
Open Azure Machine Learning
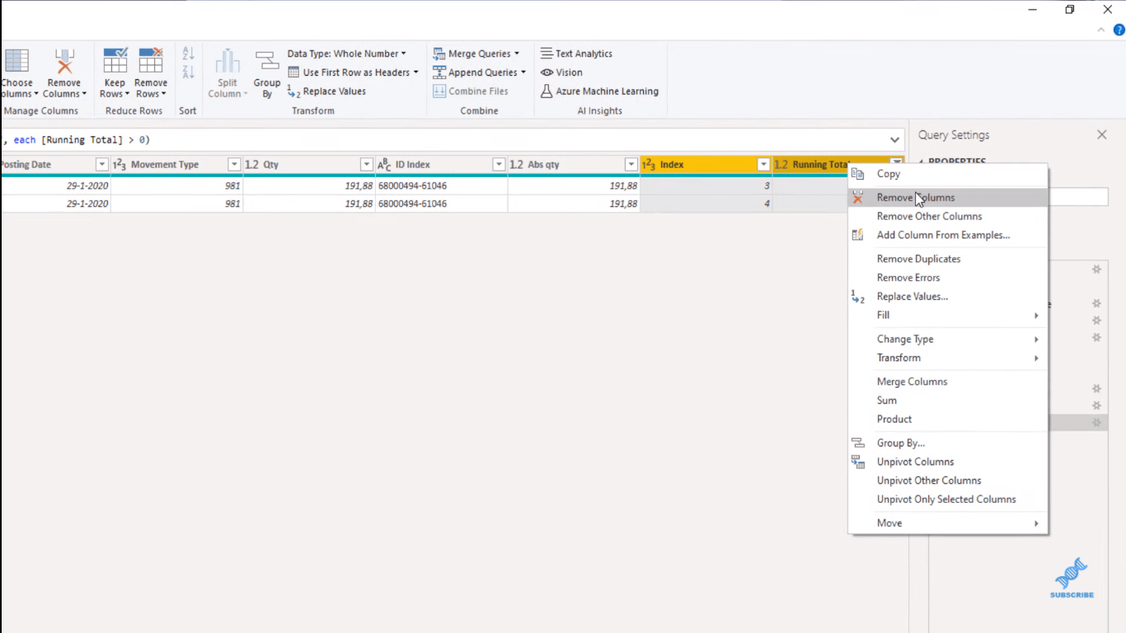pyautogui.click(x=599, y=91)
